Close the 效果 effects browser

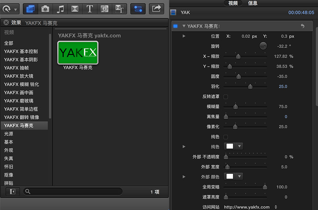[6, 23]
